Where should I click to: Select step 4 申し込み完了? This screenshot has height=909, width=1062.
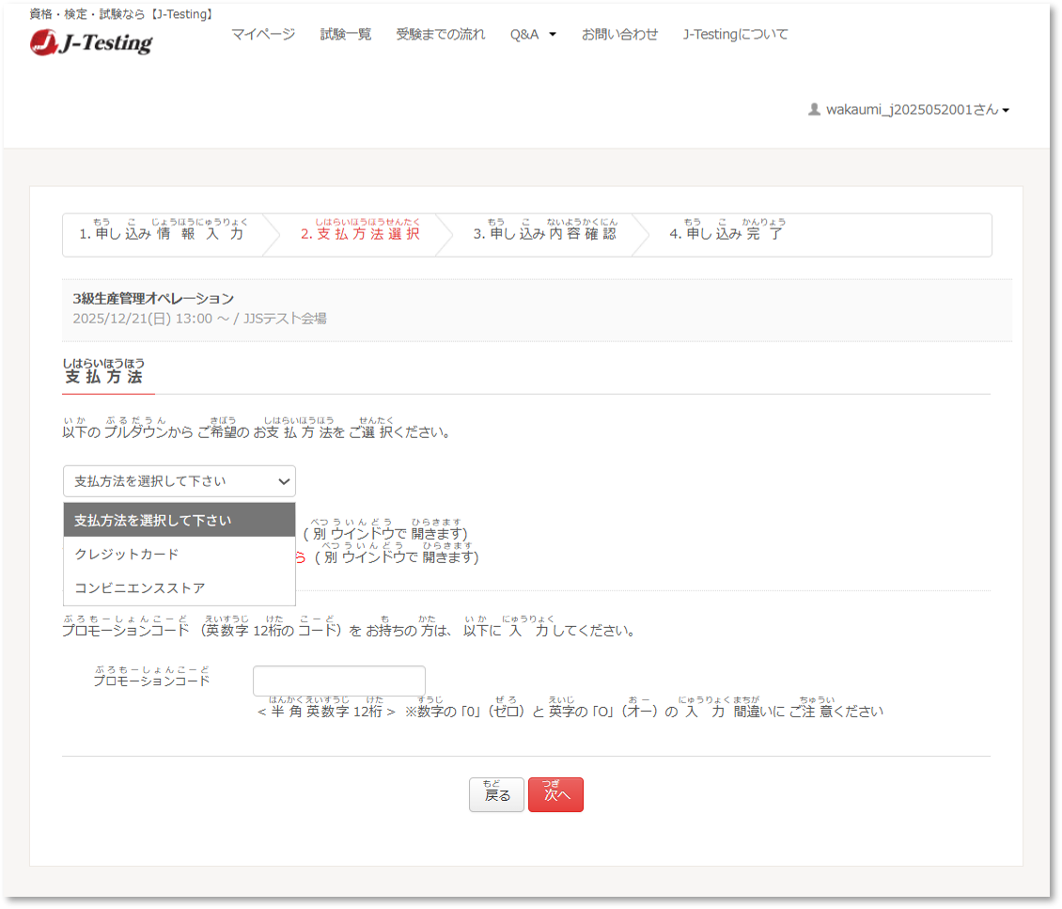[x=726, y=234]
